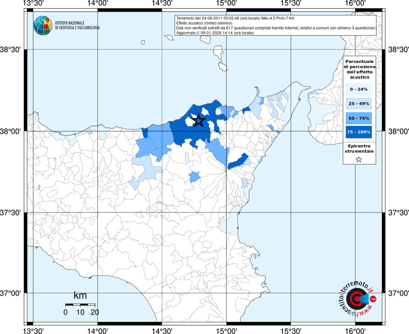The image size is (409, 334).
Task: Click the 15°00' longitude label at top
Action: [226, 3]
